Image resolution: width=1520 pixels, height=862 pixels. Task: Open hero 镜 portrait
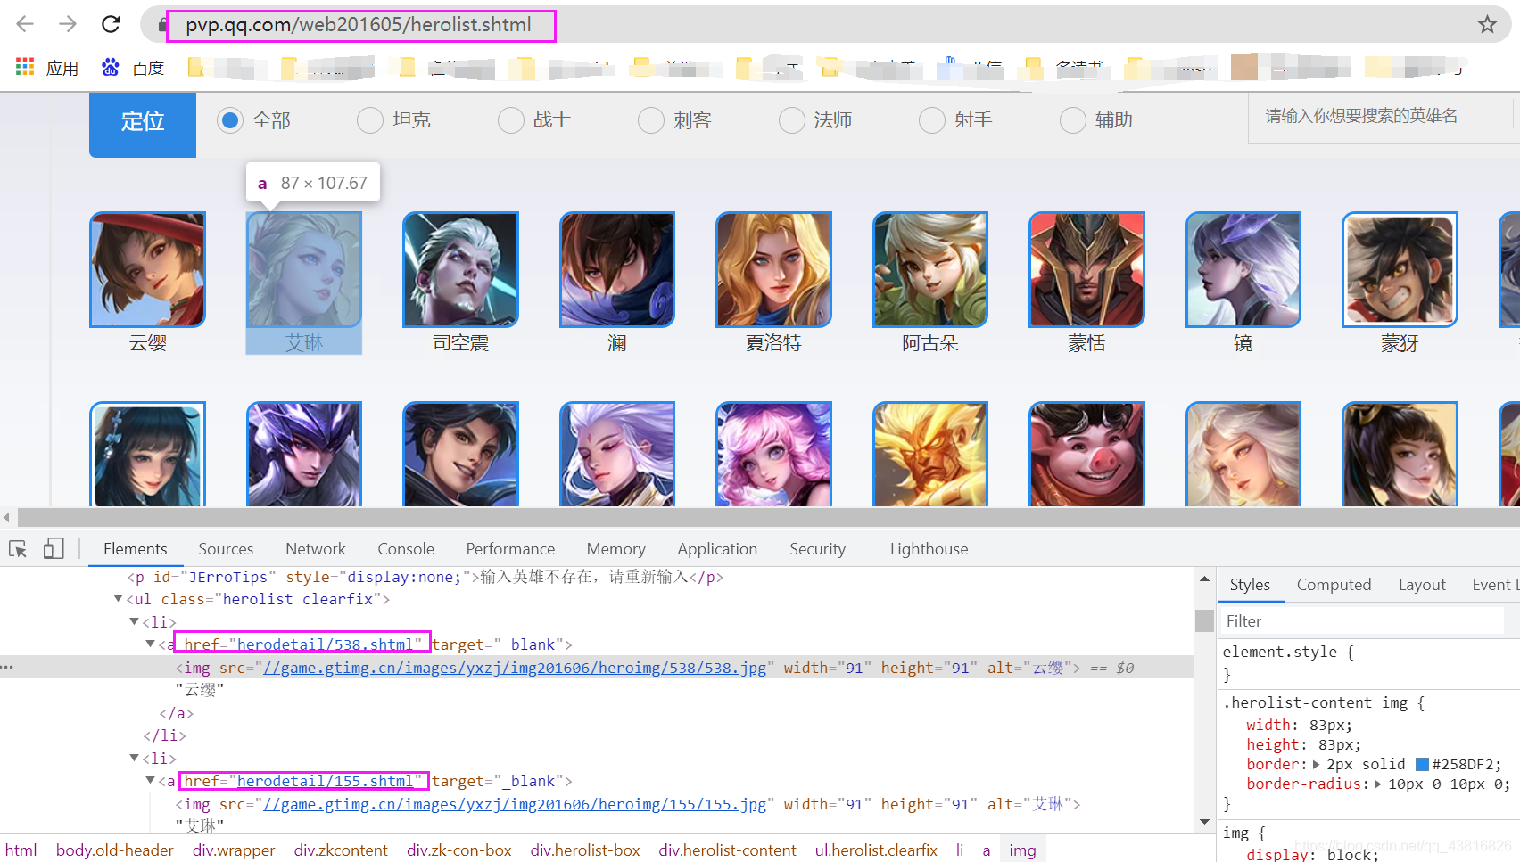[1243, 269]
